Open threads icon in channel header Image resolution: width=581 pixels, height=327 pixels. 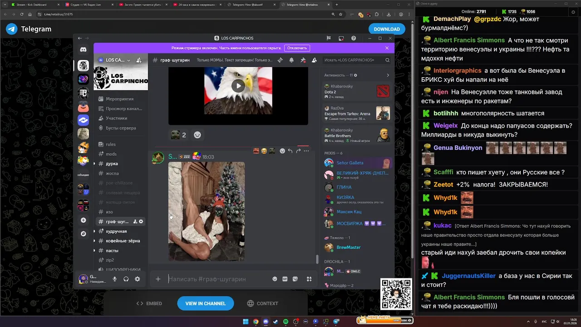(281, 60)
